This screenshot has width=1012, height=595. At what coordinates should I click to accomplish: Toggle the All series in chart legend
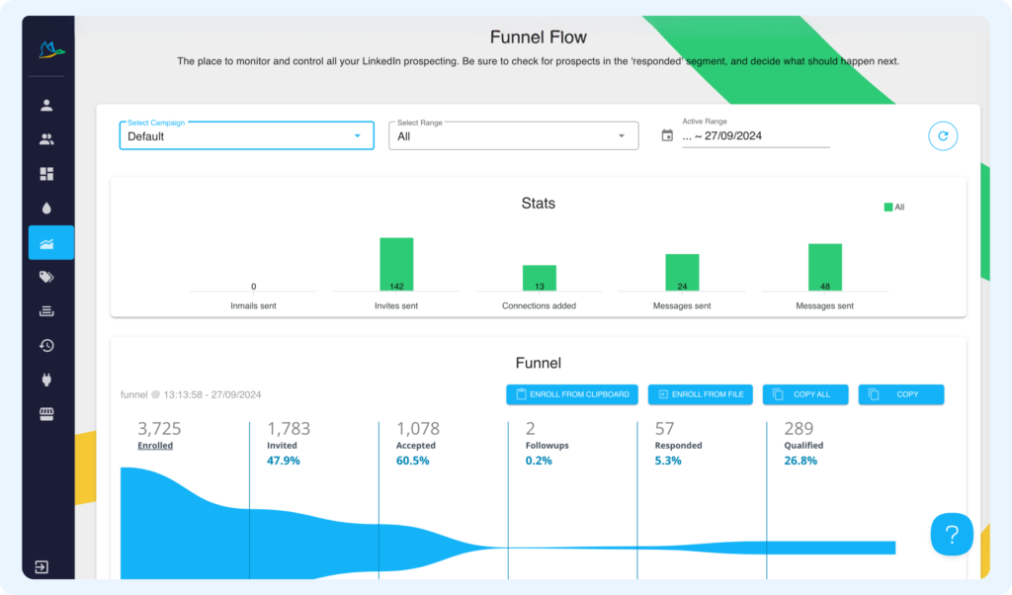coord(893,208)
